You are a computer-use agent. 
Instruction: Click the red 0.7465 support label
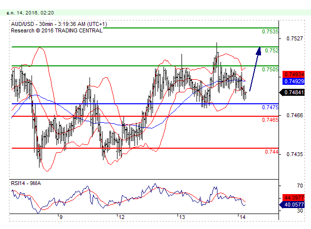(x=270, y=120)
